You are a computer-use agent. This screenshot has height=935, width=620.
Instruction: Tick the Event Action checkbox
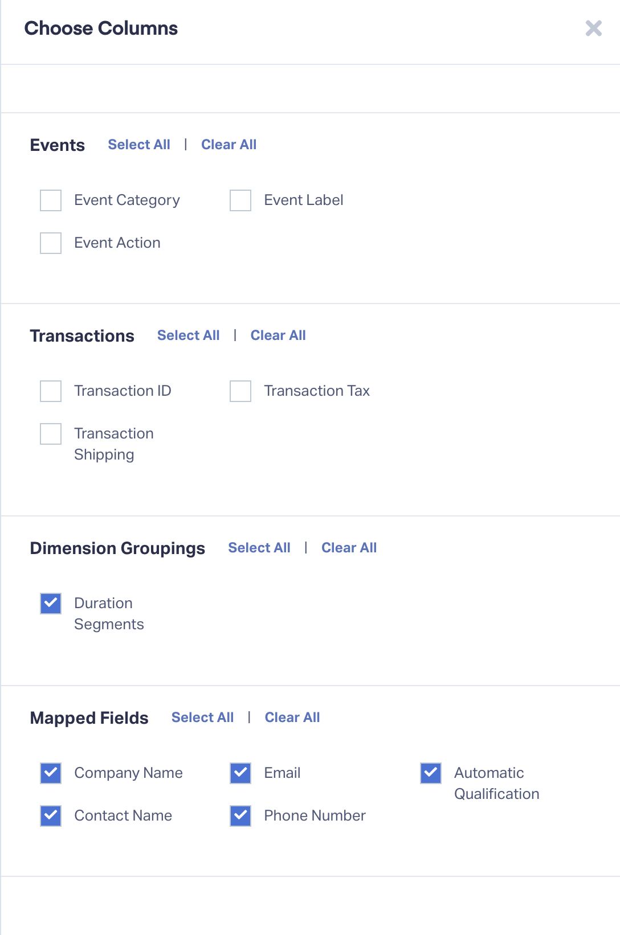coord(51,243)
